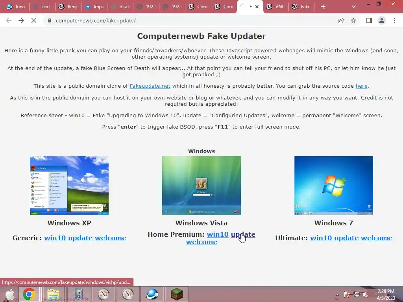
Task: Open Chrome from the taskbar
Action: (x=29, y=294)
